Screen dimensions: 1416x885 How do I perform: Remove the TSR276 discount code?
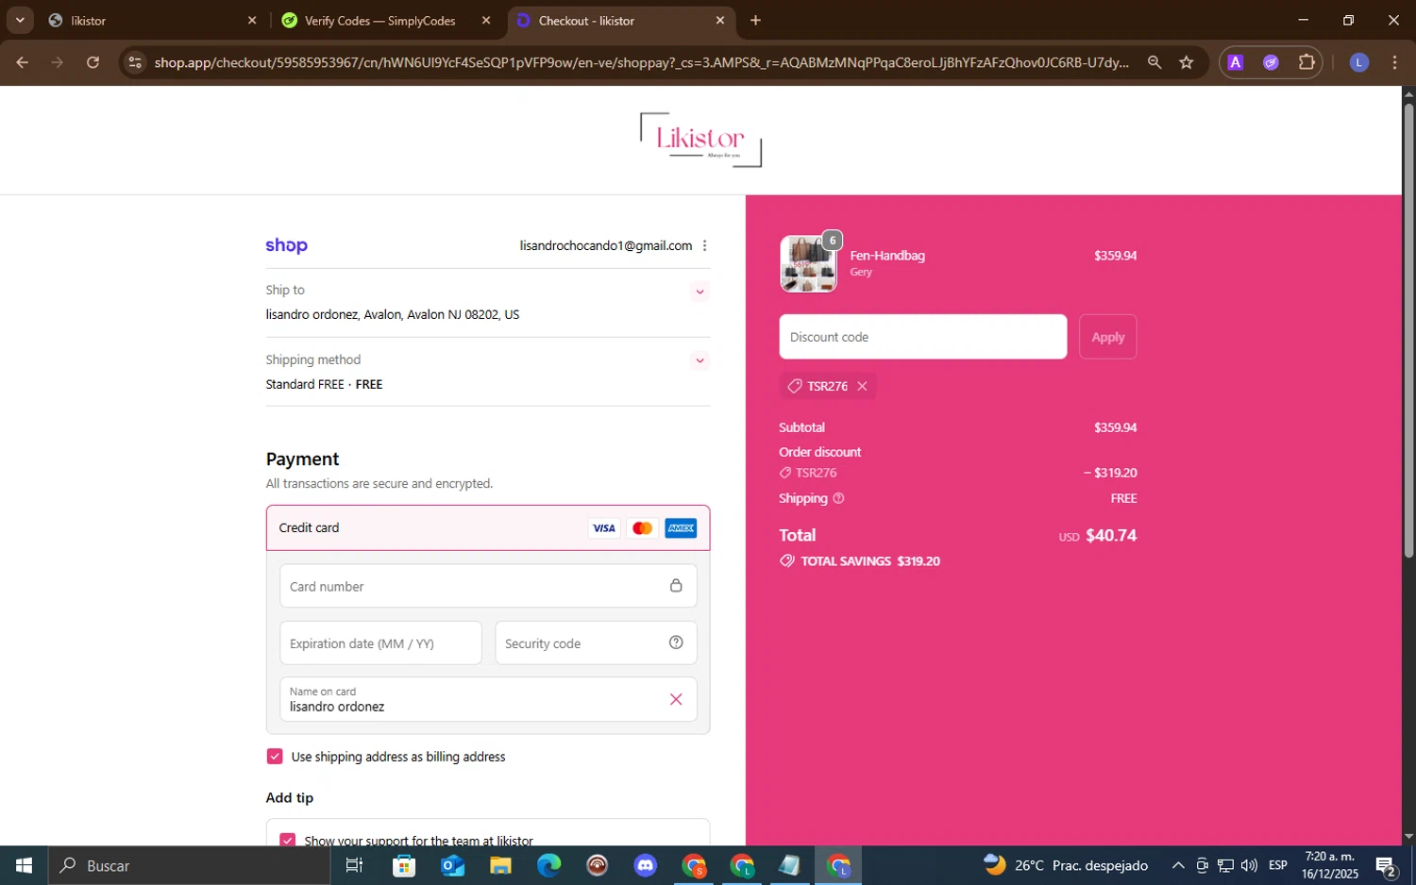(x=862, y=386)
